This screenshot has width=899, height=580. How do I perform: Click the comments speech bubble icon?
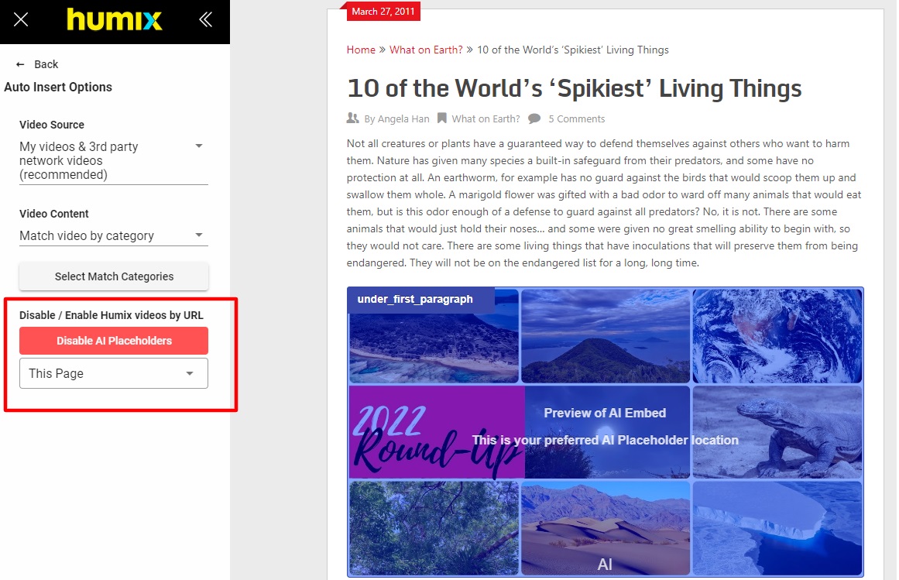(x=534, y=118)
